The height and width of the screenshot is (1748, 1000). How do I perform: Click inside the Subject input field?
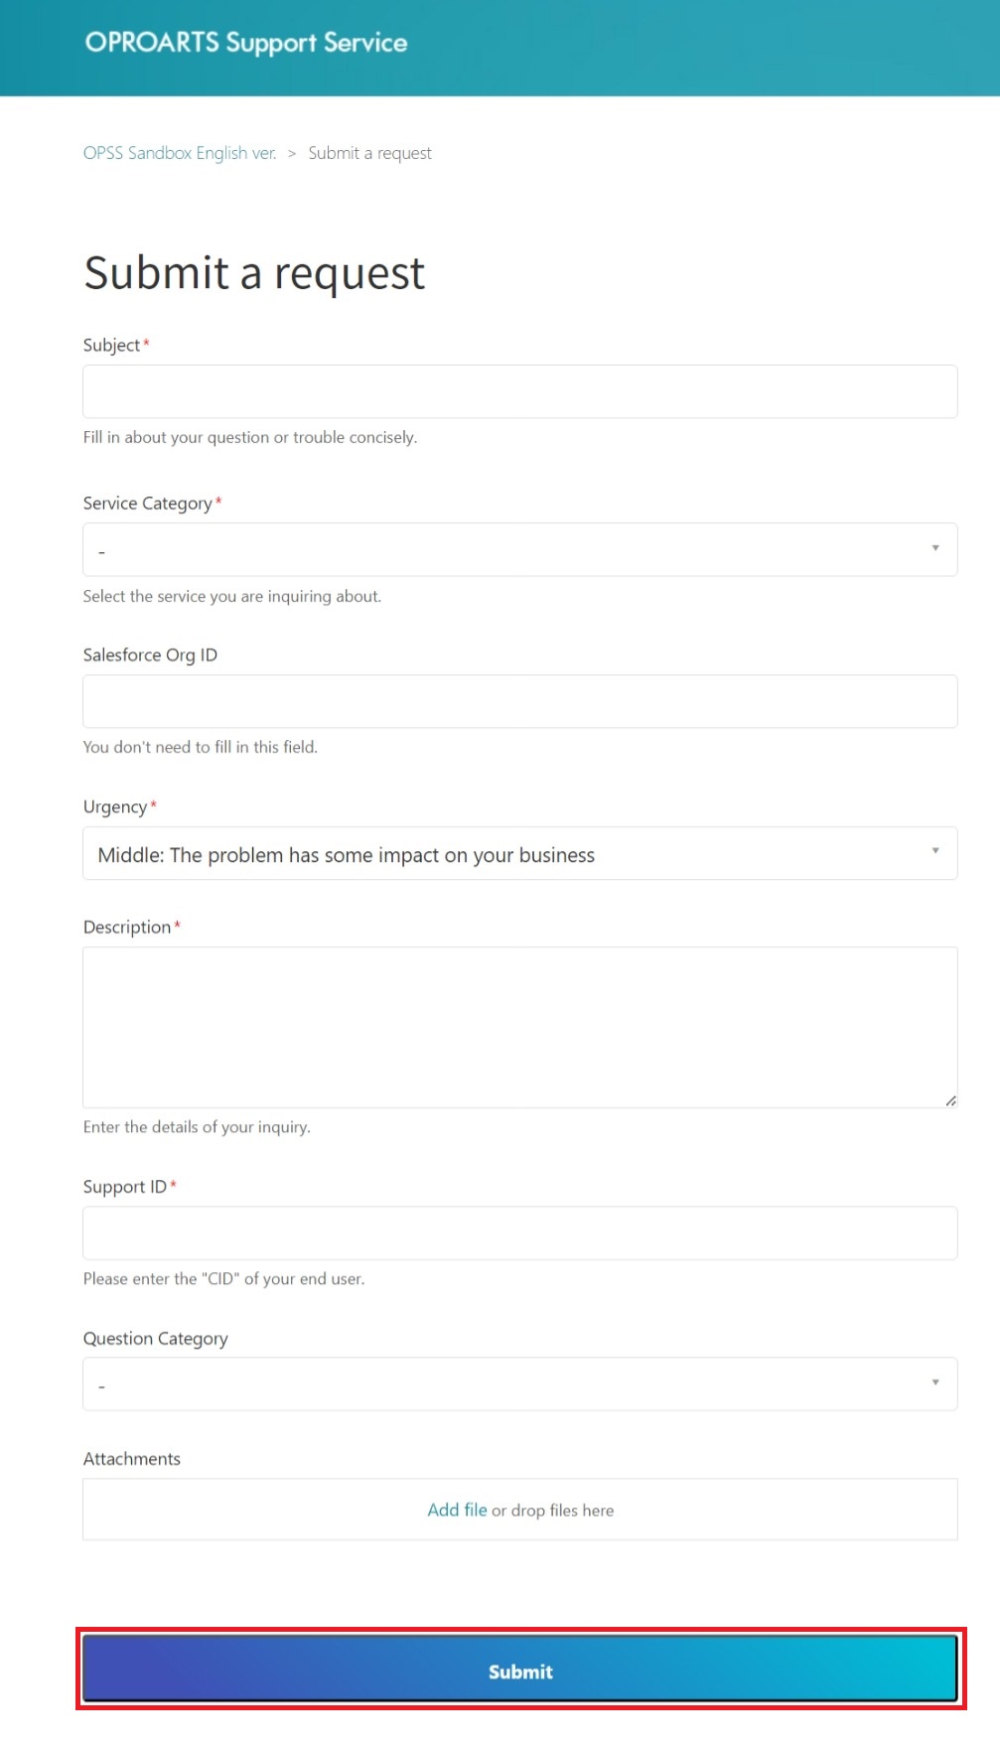pos(520,390)
